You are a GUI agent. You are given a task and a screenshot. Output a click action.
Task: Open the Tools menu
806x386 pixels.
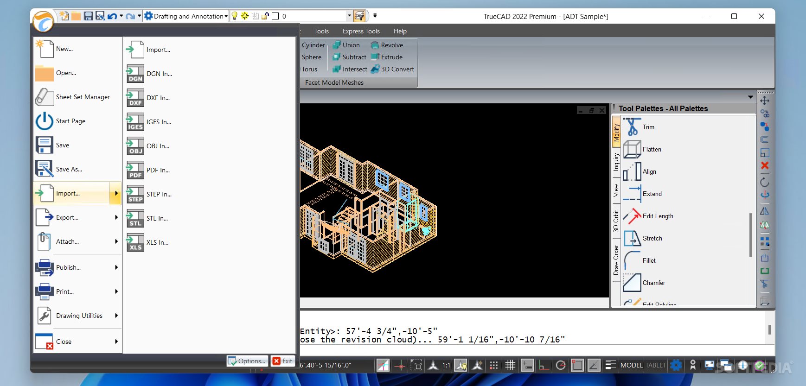click(321, 31)
